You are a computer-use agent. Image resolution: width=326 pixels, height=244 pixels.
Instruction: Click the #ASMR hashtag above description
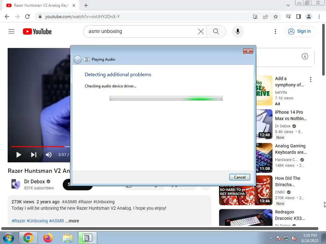[69, 202]
